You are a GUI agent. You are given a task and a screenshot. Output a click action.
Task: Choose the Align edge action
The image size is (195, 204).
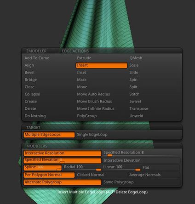click(x=29, y=65)
